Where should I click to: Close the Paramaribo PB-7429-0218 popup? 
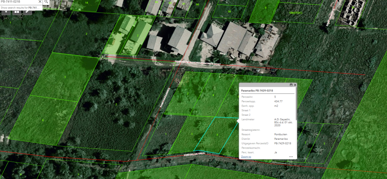[295, 85]
